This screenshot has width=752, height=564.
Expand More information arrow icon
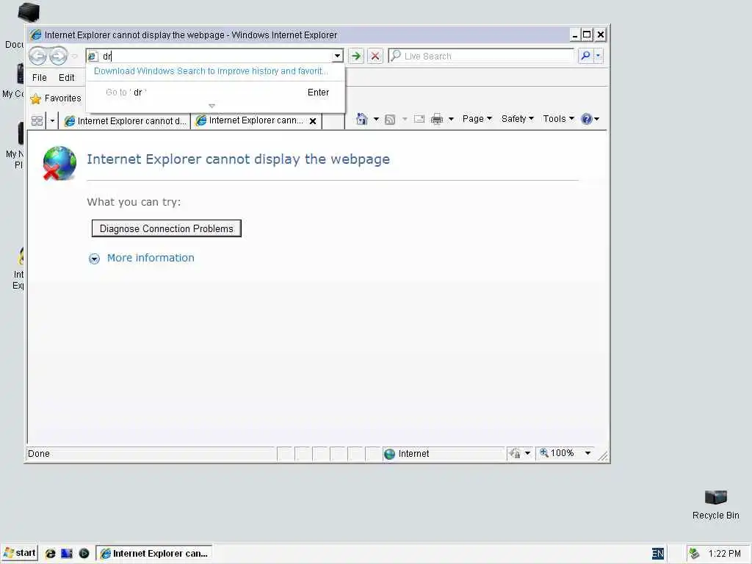94,259
